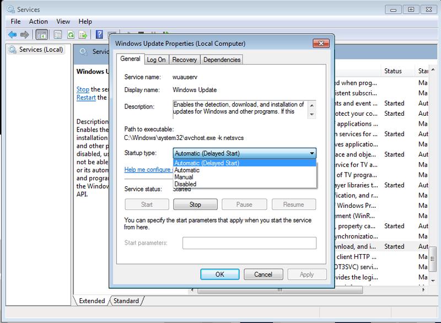Click the service name value wuauserv
Image resolution: width=441 pixels, height=323 pixels.
tap(185, 77)
